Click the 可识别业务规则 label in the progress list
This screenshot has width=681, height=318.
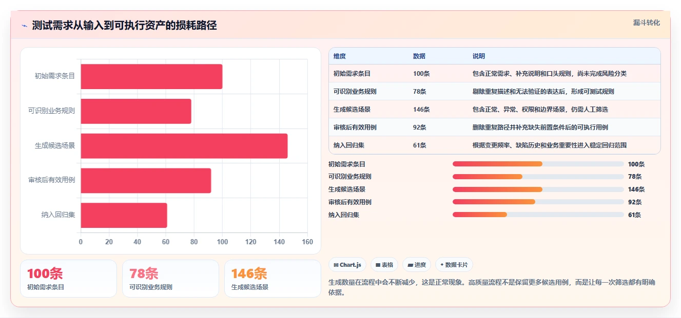pyautogui.click(x=350, y=177)
